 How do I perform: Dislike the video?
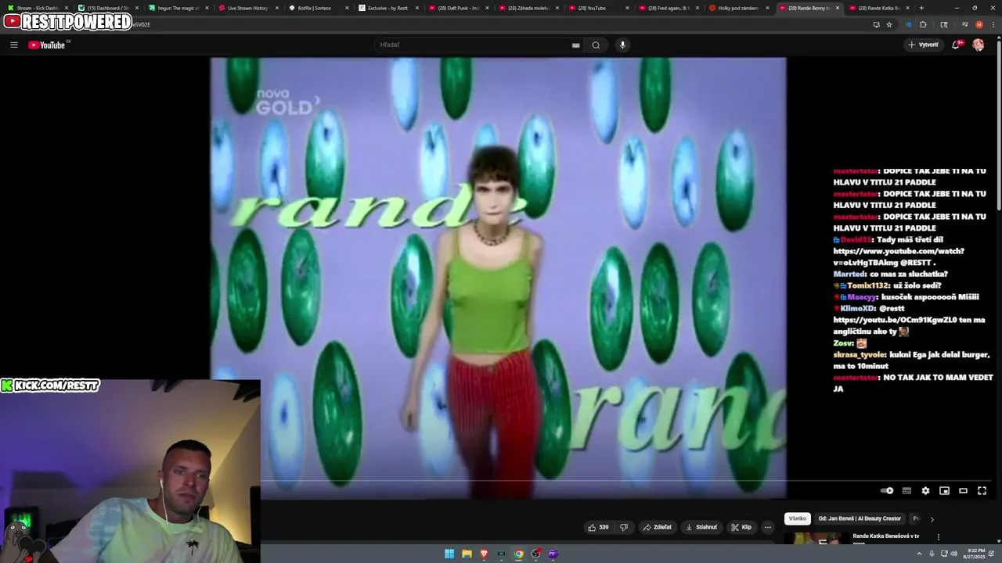pyautogui.click(x=624, y=527)
